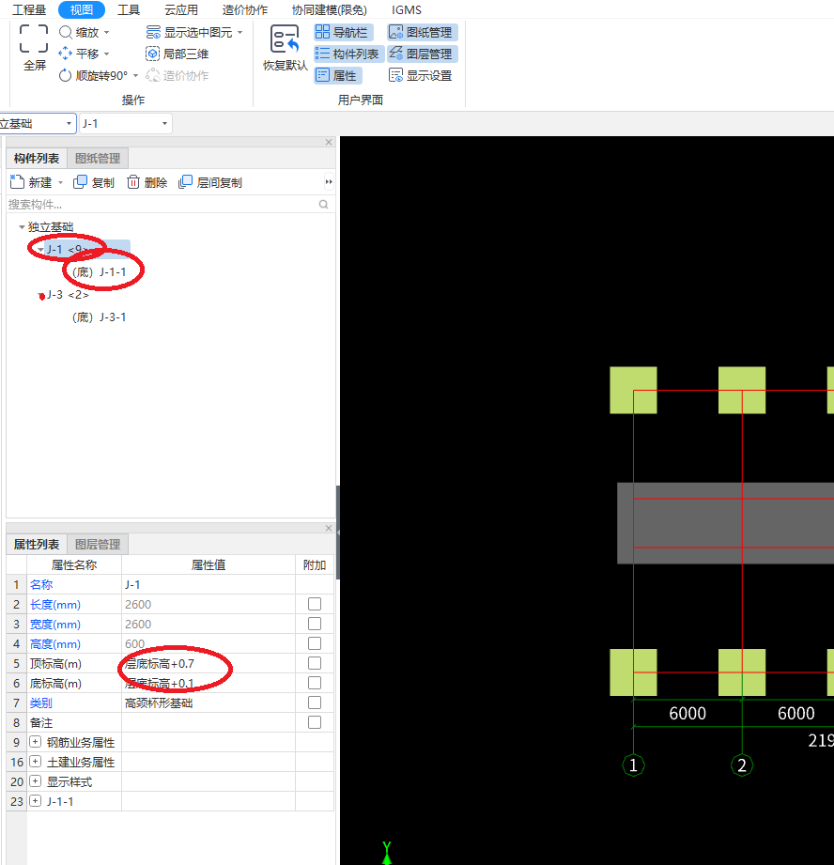
Task: Expand 显示样式 property group
Action: [36, 781]
